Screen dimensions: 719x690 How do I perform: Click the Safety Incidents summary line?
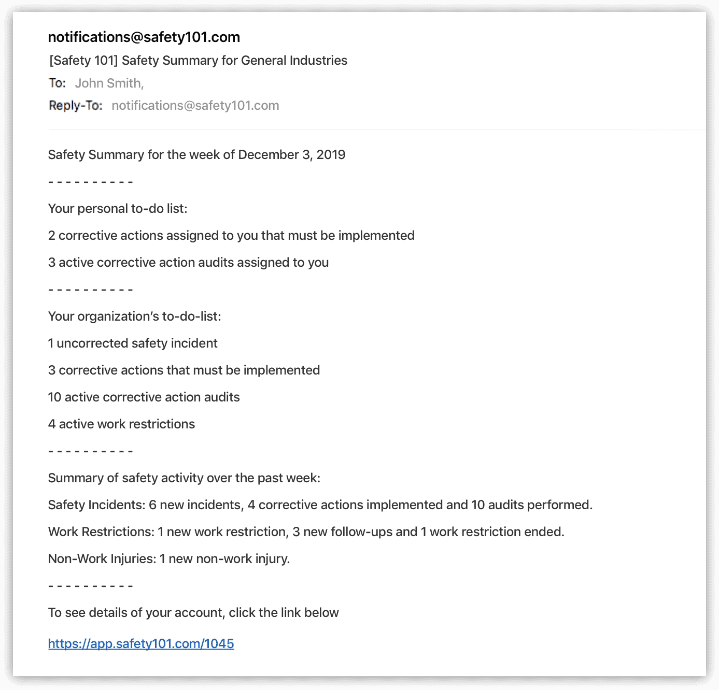pos(320,505)
